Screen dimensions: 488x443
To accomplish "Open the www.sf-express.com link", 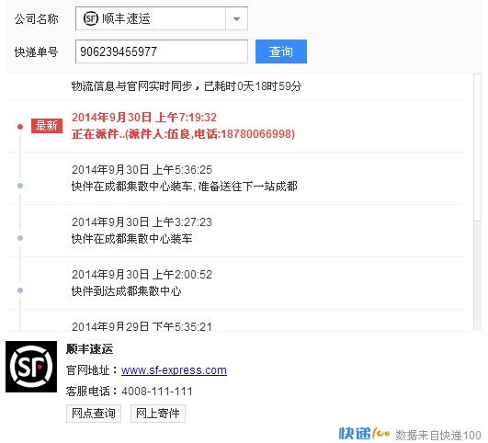I will [174, 370].
